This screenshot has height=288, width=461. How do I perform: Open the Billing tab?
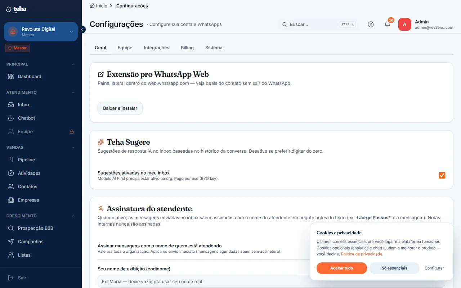point(187,48)
